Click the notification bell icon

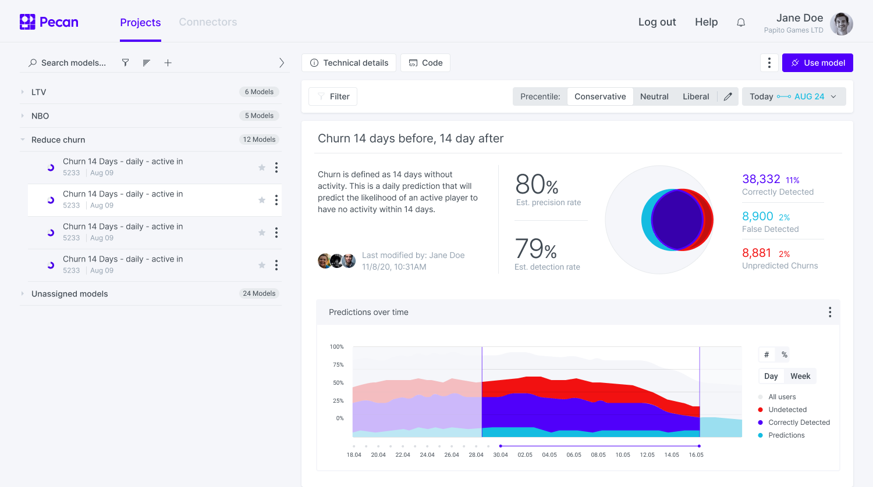[741, 23]
